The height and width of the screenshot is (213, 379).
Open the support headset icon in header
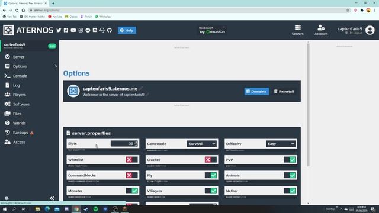coord(102,30)
